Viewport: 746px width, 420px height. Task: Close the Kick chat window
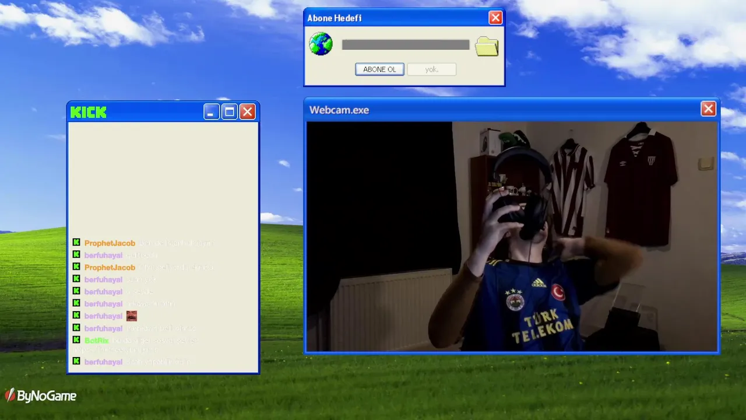(247, 112)
